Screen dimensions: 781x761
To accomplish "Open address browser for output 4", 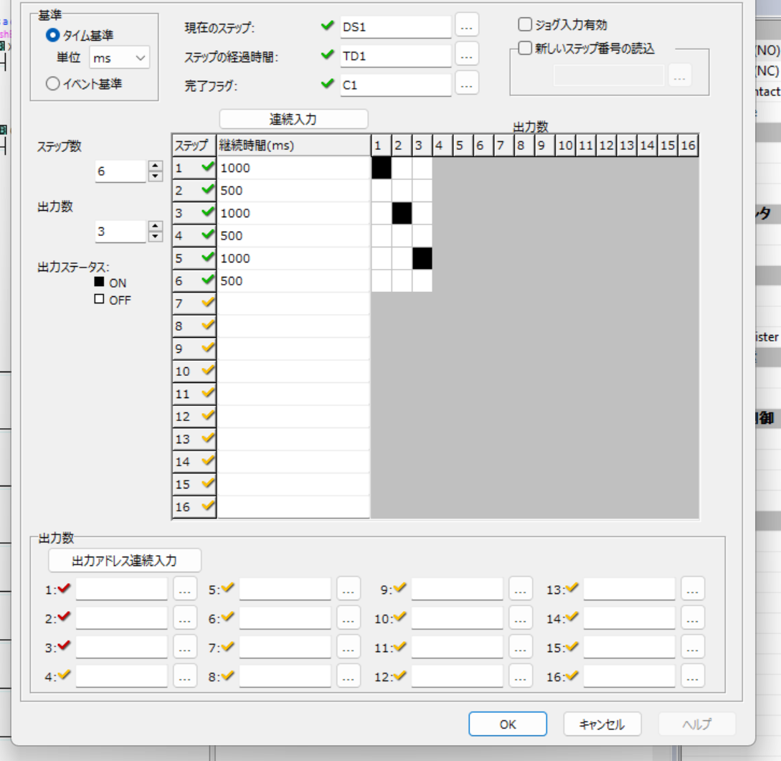I will pos(185,676).
